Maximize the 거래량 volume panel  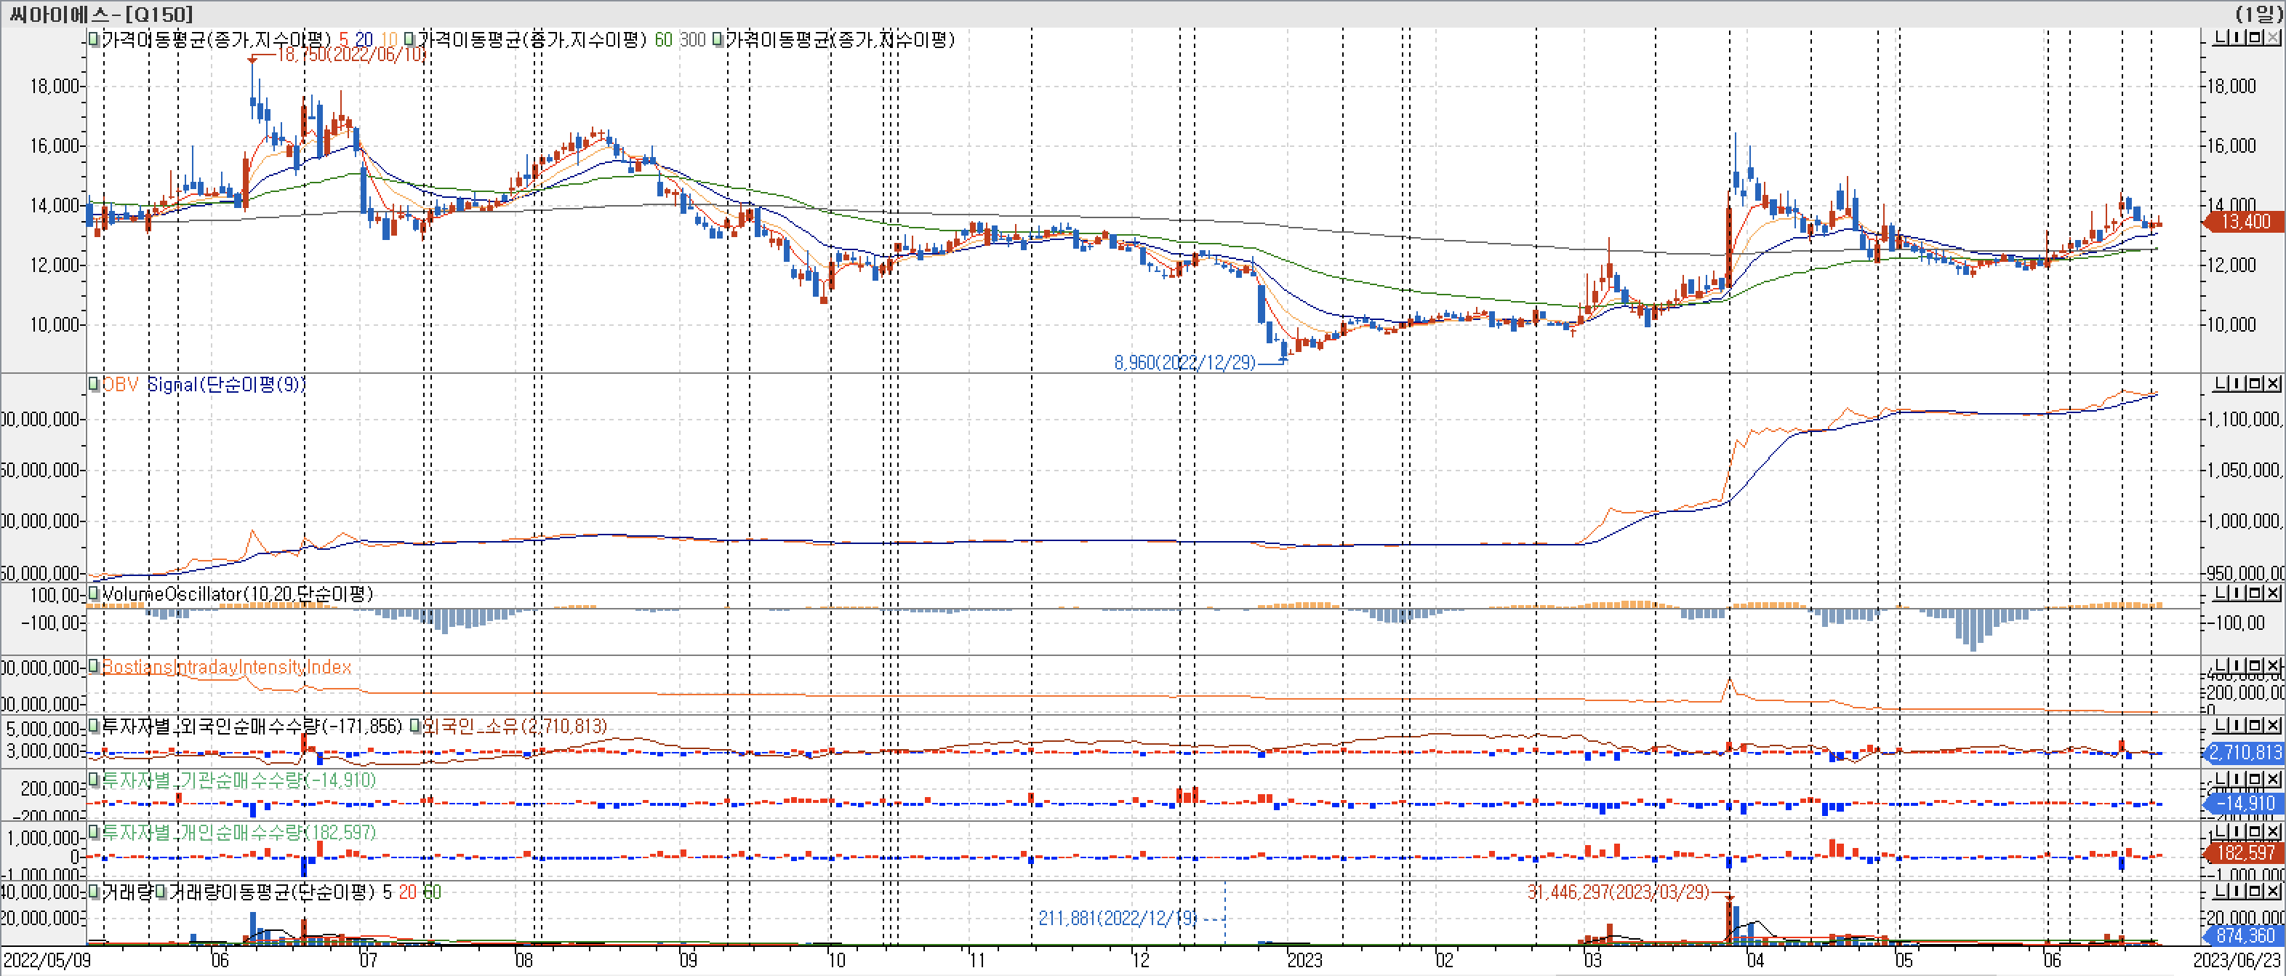tap(2256, 890)
